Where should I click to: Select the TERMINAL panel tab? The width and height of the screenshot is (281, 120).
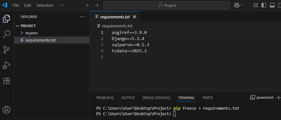click(186, 98)
